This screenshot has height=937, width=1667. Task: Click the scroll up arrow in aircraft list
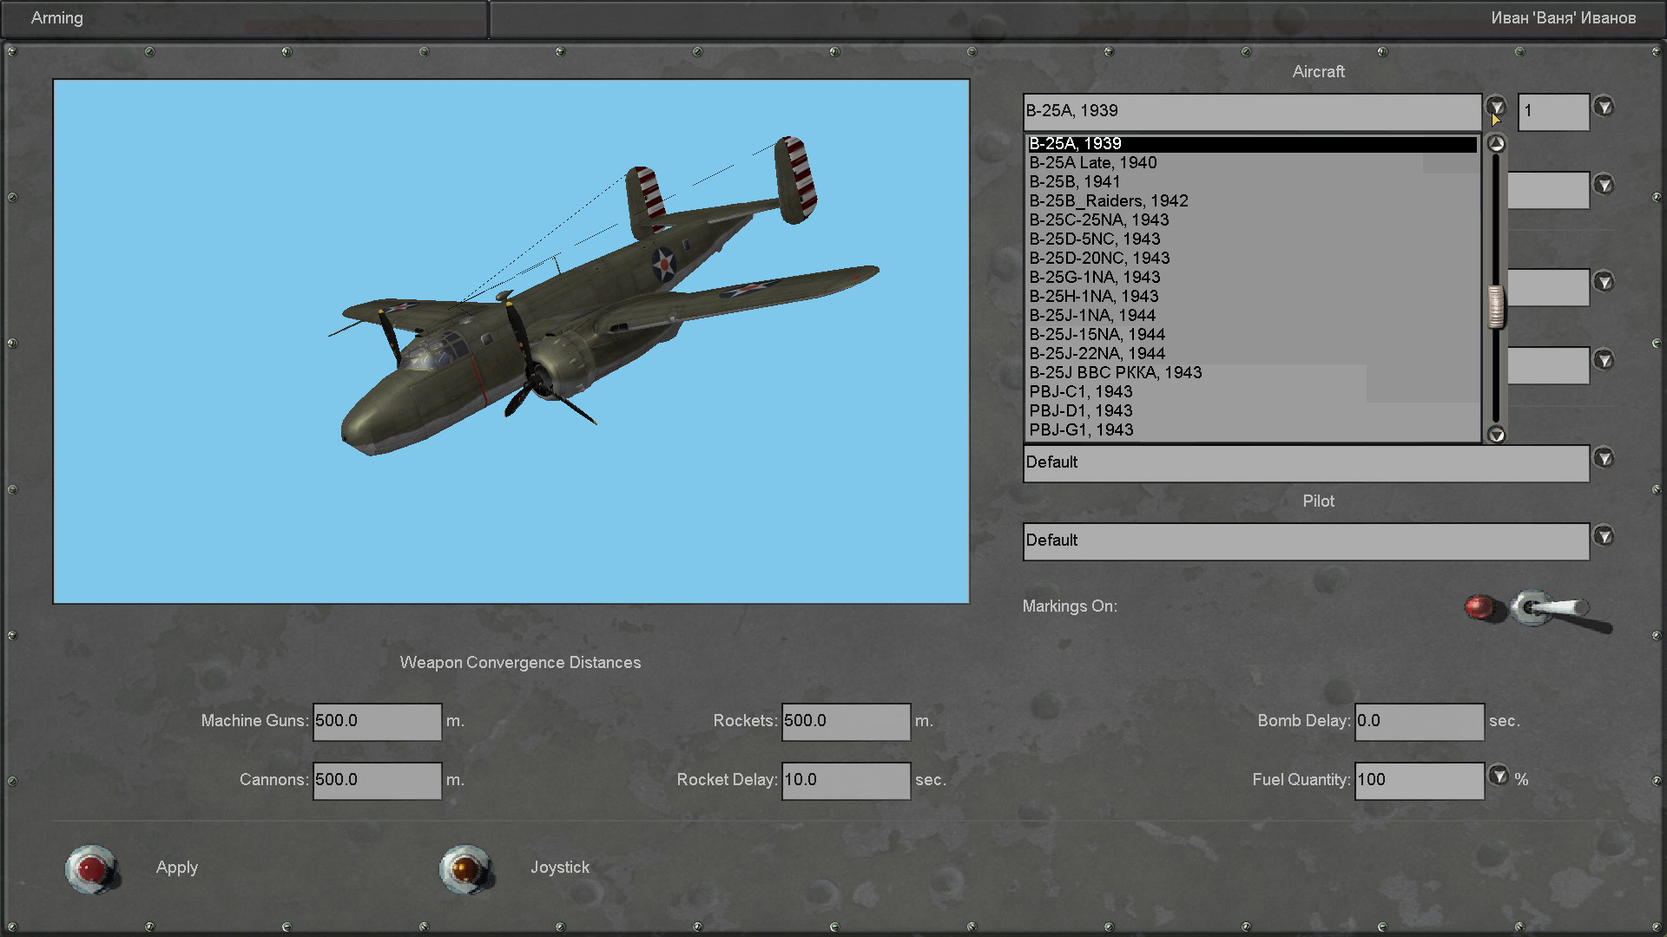pyautogui.click(x=1496, y=144)
